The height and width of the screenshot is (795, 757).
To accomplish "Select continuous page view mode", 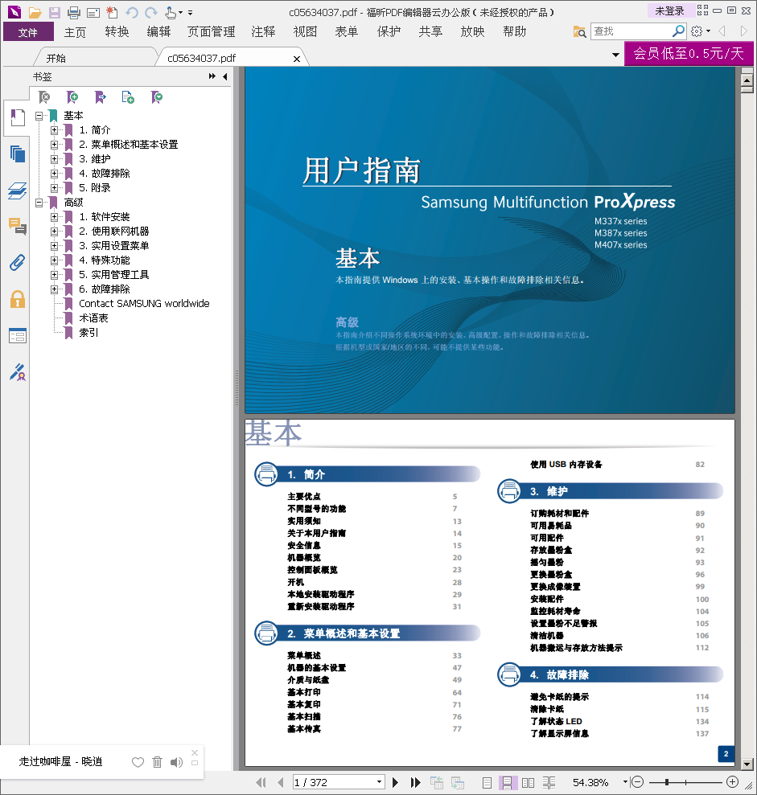I will click(508, 783).
